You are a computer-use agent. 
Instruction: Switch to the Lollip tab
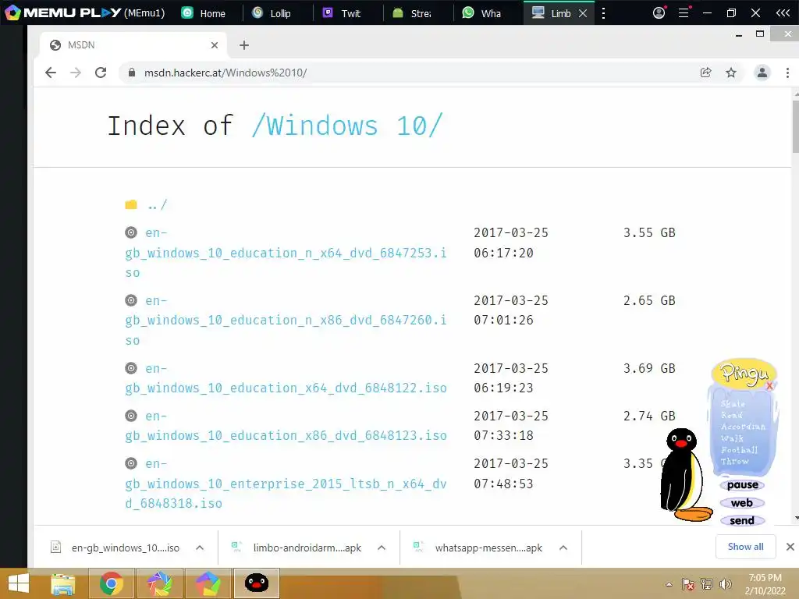pos(272,13)
